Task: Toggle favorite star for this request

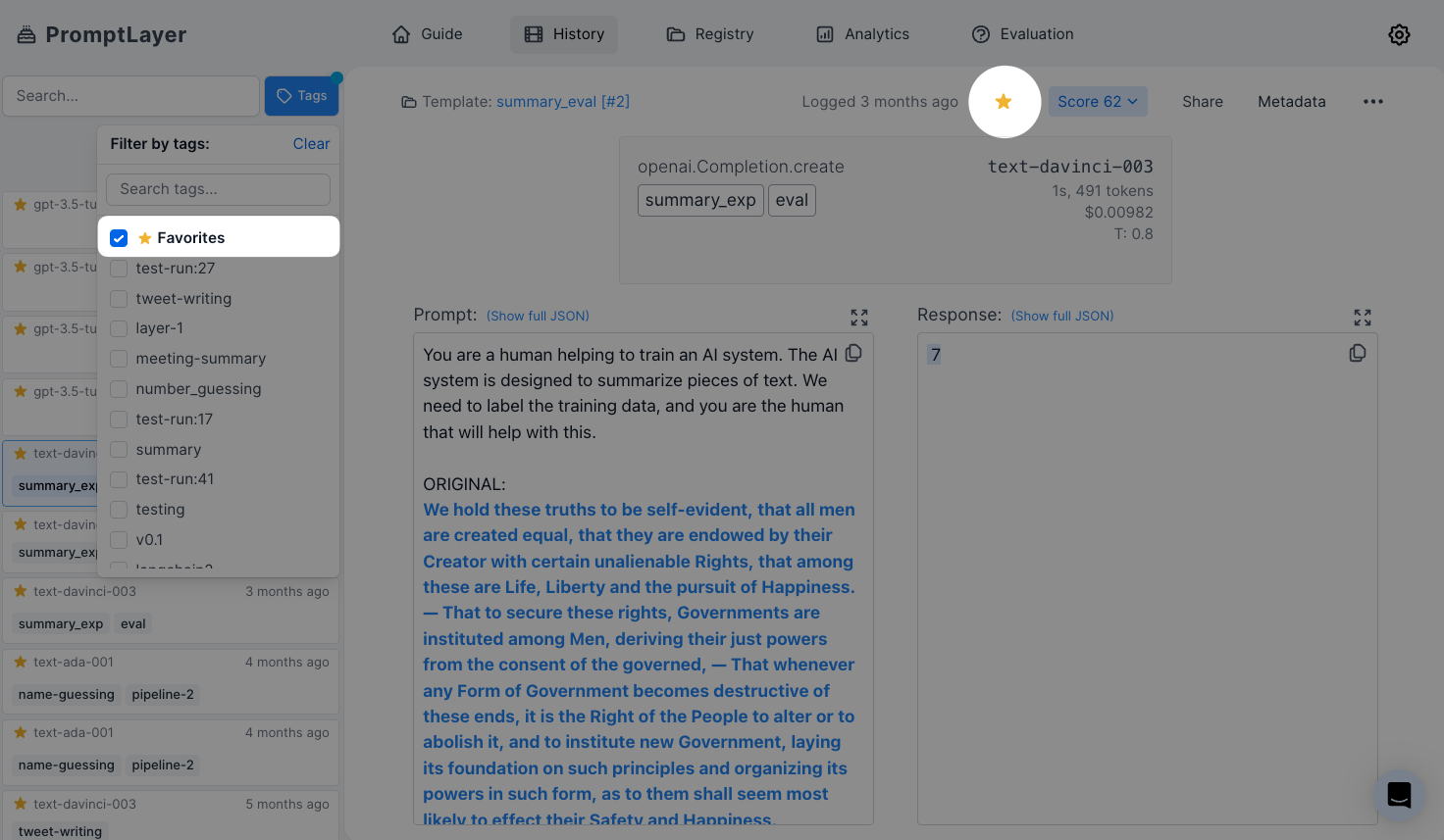Action: pos(1004,101)
